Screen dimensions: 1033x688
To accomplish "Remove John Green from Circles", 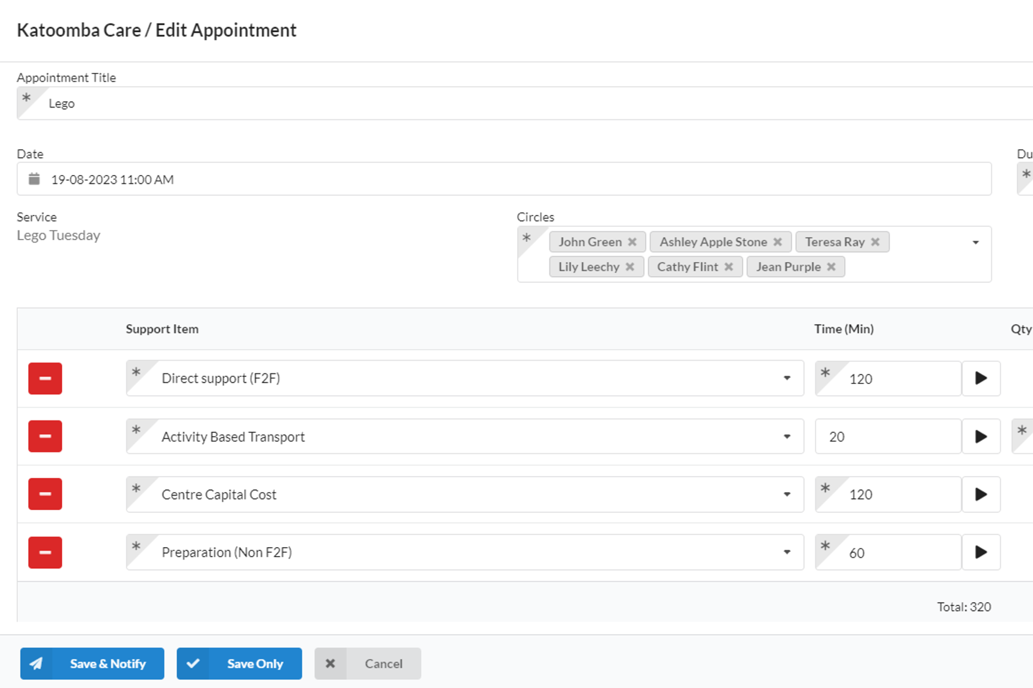I will click(632, 242).
